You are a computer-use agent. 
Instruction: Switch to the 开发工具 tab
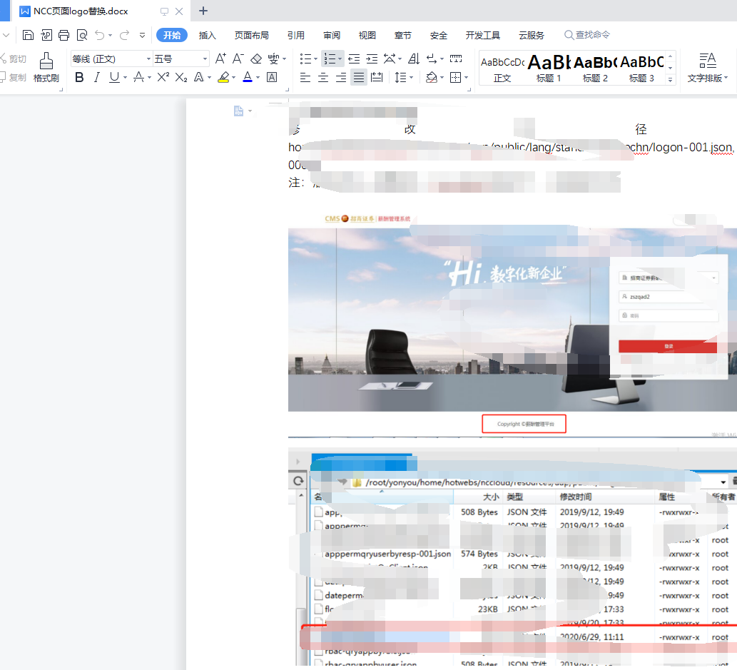[x=483, y=35]
